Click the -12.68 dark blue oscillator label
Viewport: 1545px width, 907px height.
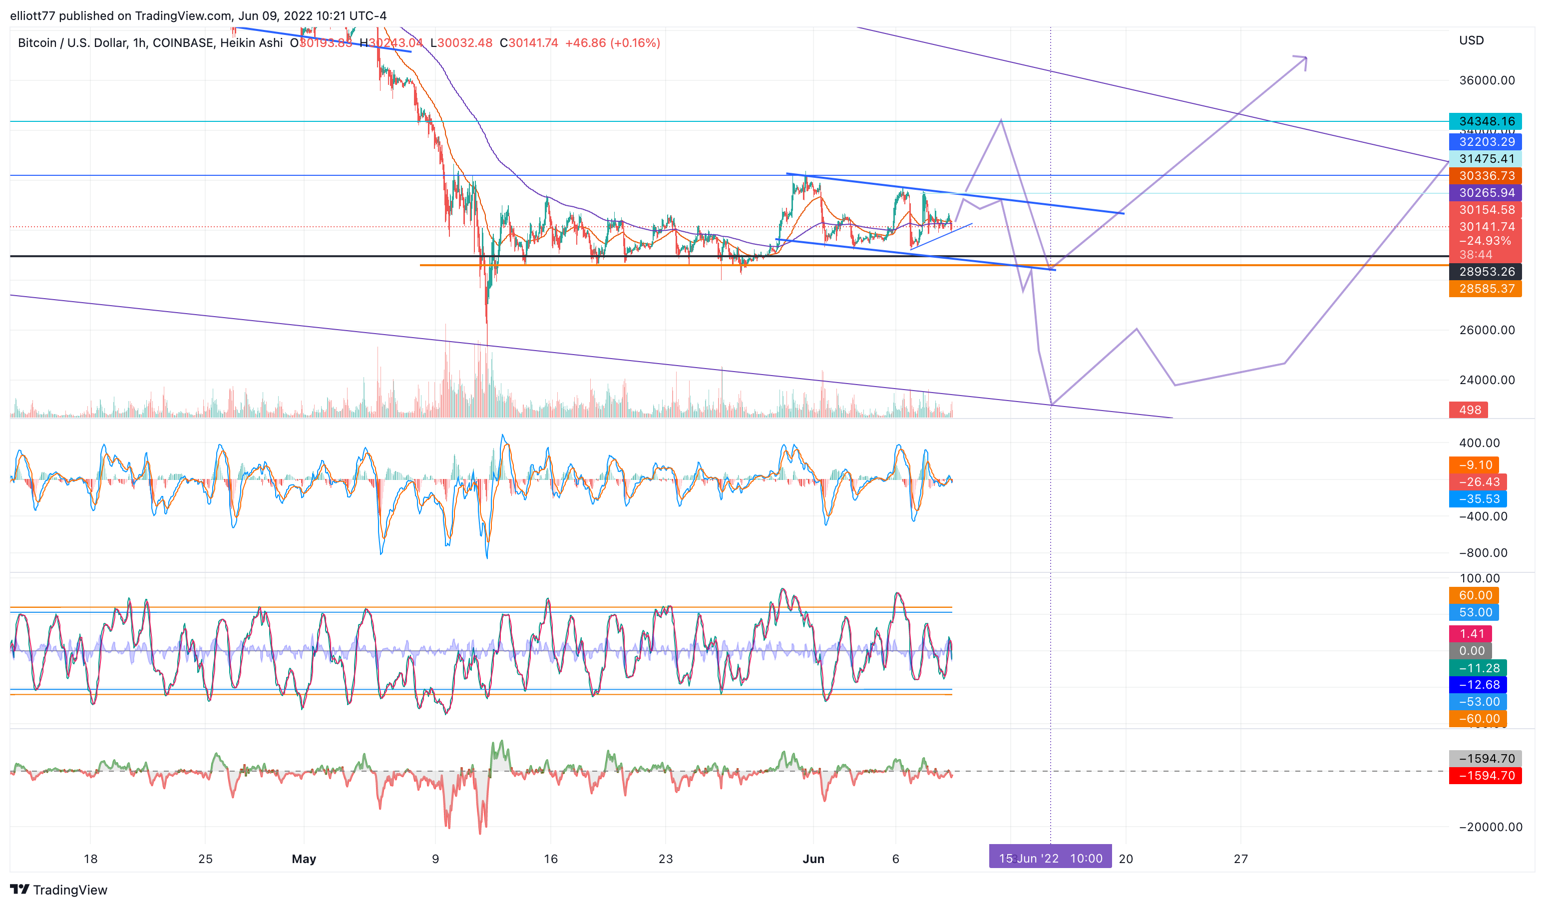point(1478,685)
